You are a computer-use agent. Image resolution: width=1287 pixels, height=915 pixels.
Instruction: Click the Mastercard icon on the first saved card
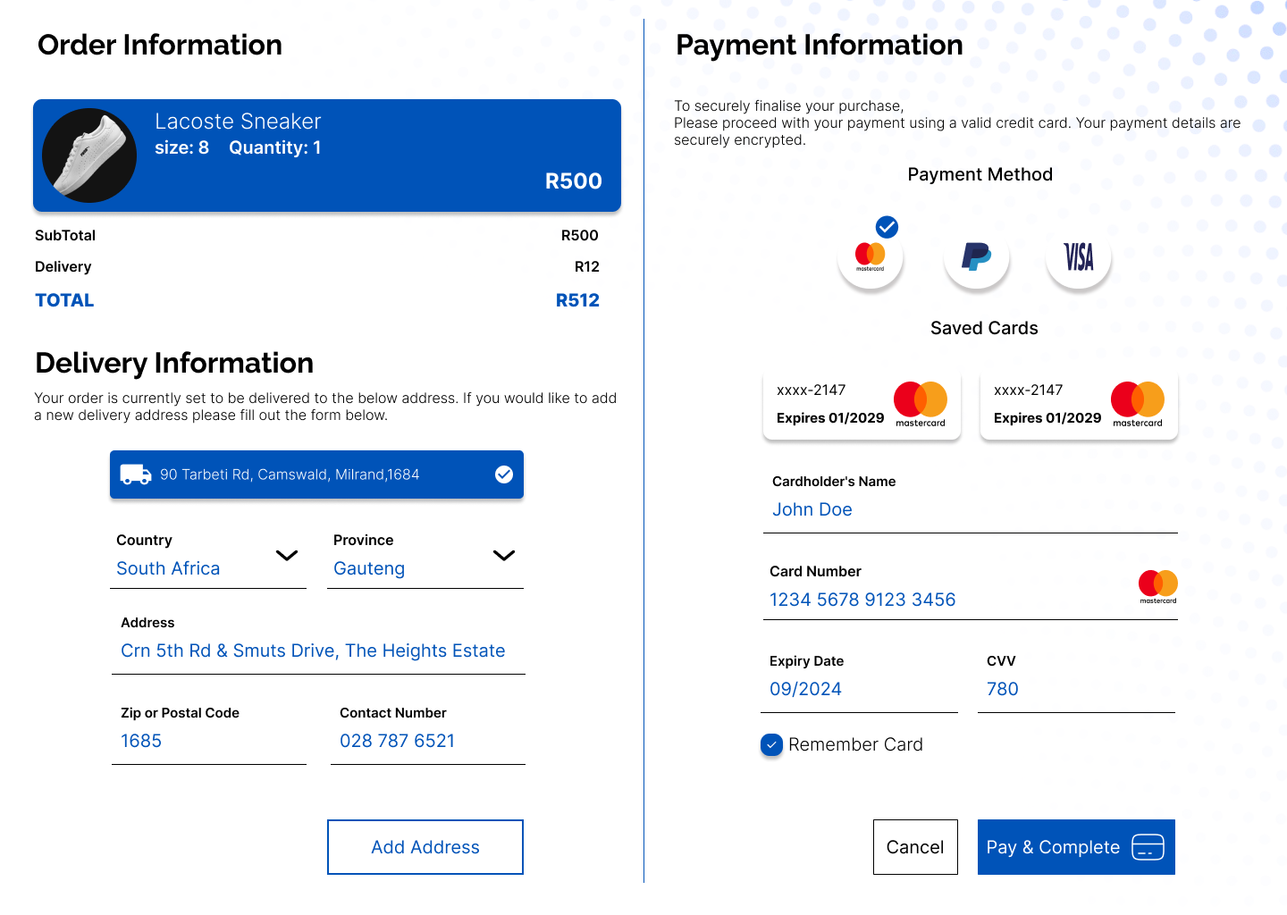pyautogui.click(x=921, y=402)
